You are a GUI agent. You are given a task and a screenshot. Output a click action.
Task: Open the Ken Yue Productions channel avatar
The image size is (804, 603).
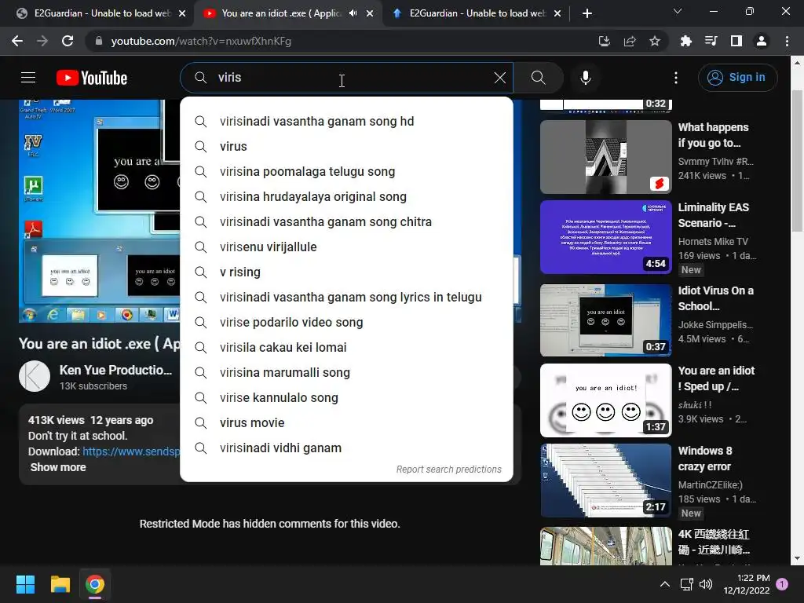(x=35, y=376)
